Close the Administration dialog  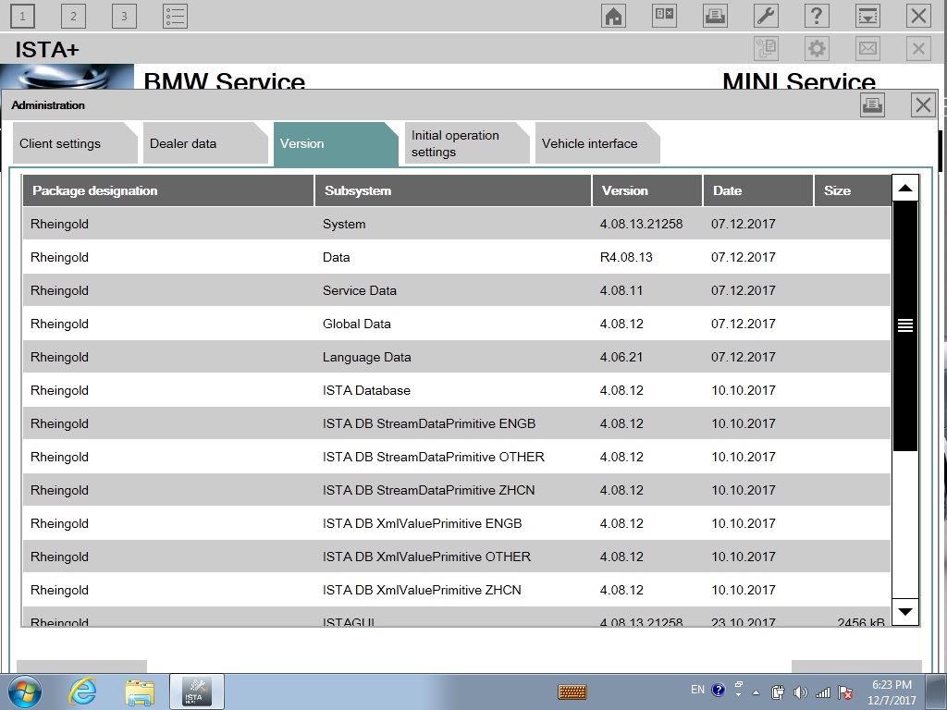click(x=923, y=105)
